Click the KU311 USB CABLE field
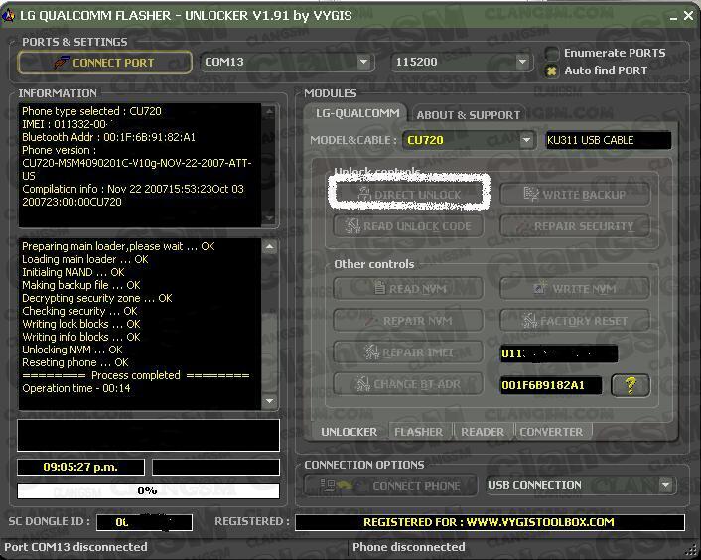Viewport: 701px width, 560px height. [x=608, y=140]
